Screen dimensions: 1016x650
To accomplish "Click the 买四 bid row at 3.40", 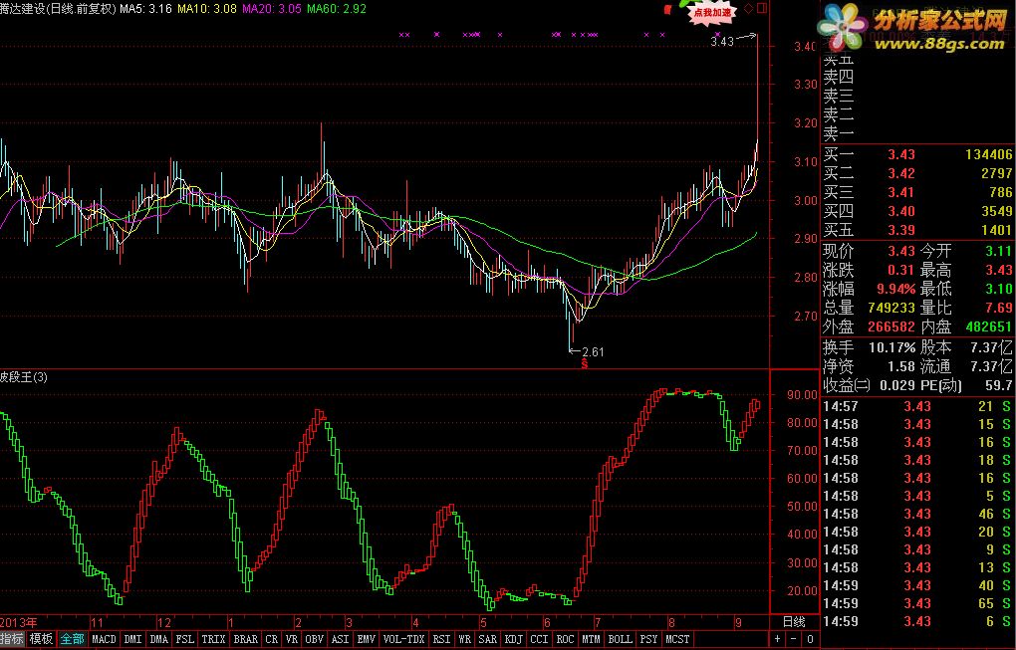I will pos(917,210).
